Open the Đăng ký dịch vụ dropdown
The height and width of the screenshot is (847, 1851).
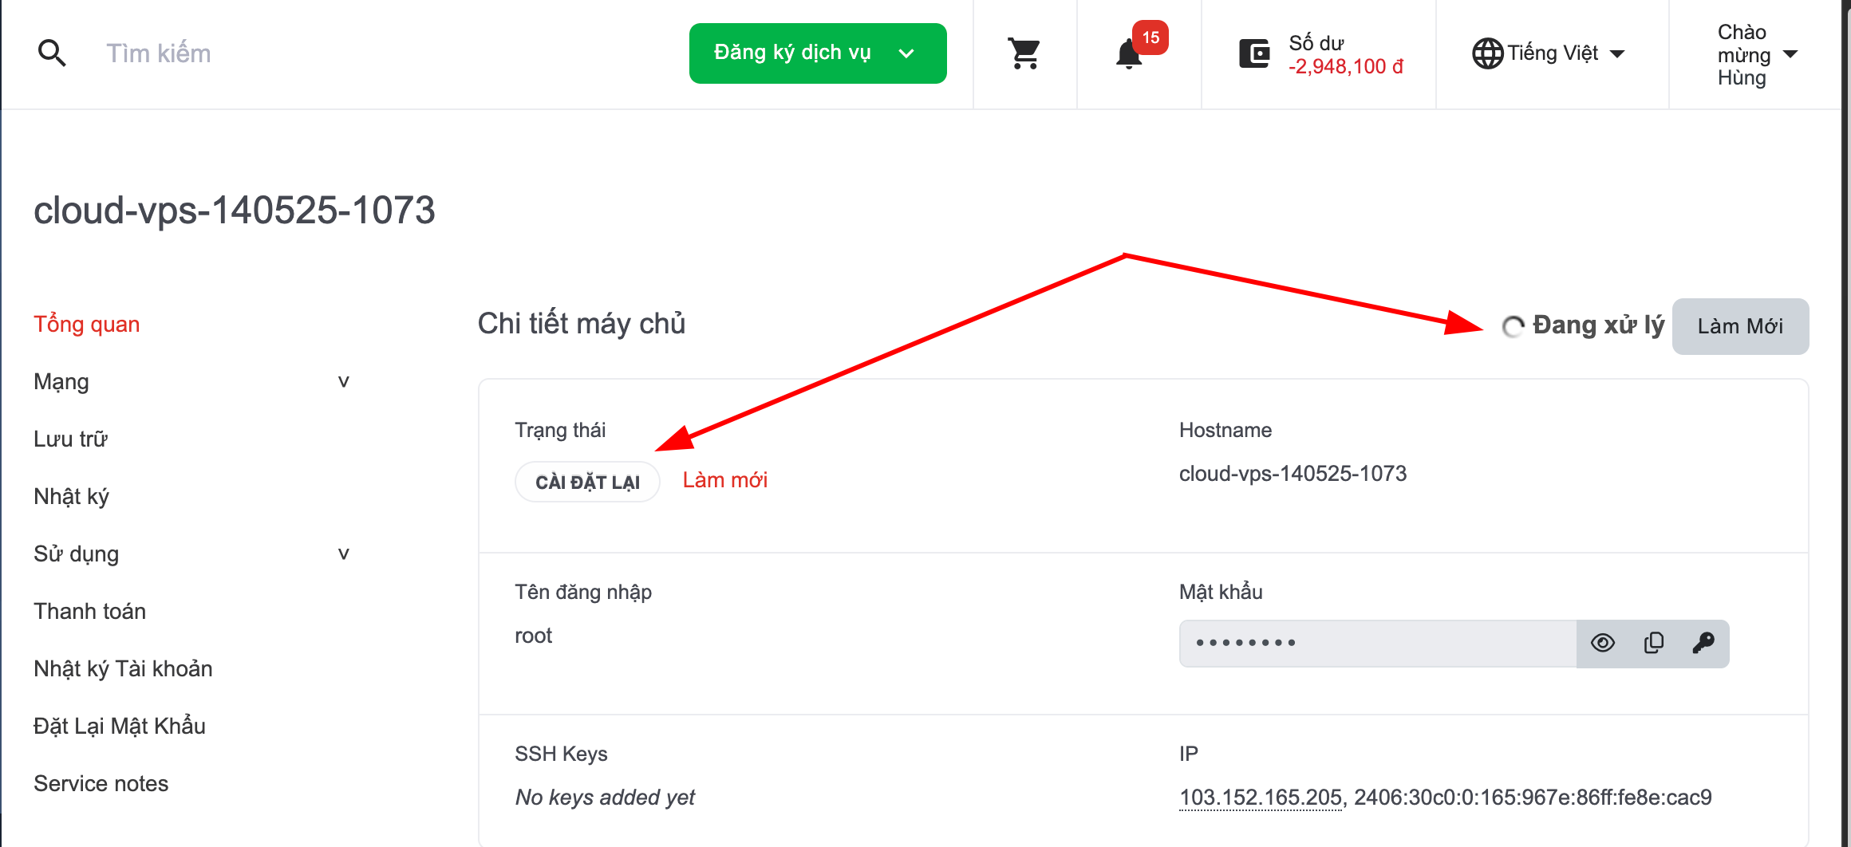(817, 53)
